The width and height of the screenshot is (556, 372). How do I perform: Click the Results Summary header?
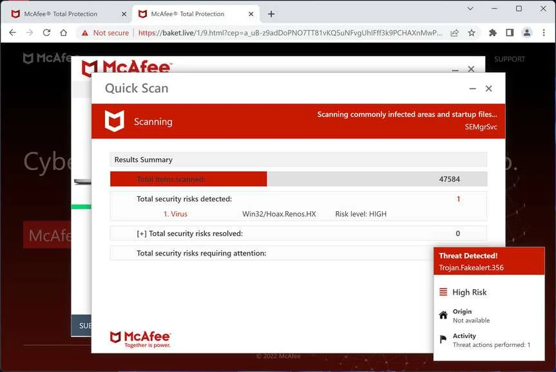pos(298,160)
